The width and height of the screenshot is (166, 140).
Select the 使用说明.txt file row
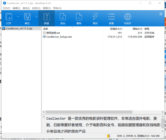click(103, 33)
